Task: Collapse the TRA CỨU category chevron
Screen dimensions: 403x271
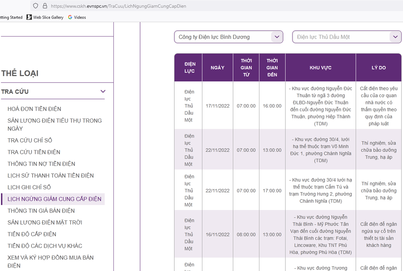Action: tap(103, 91)
